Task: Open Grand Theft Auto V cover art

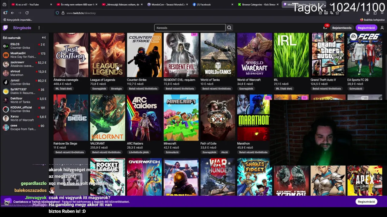Action: (328, 55)
